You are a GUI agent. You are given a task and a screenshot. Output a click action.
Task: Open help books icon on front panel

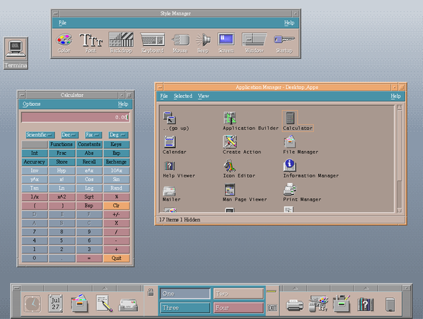point(365,304)
